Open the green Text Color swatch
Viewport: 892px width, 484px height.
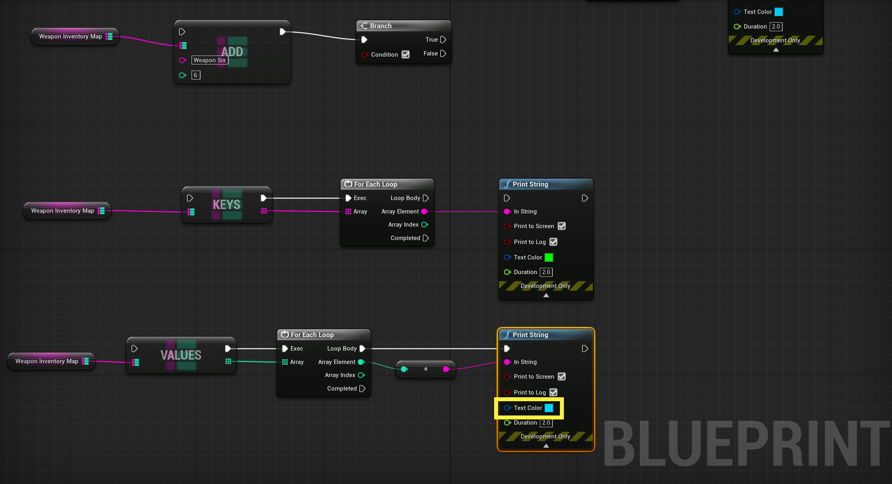point(549,257)
